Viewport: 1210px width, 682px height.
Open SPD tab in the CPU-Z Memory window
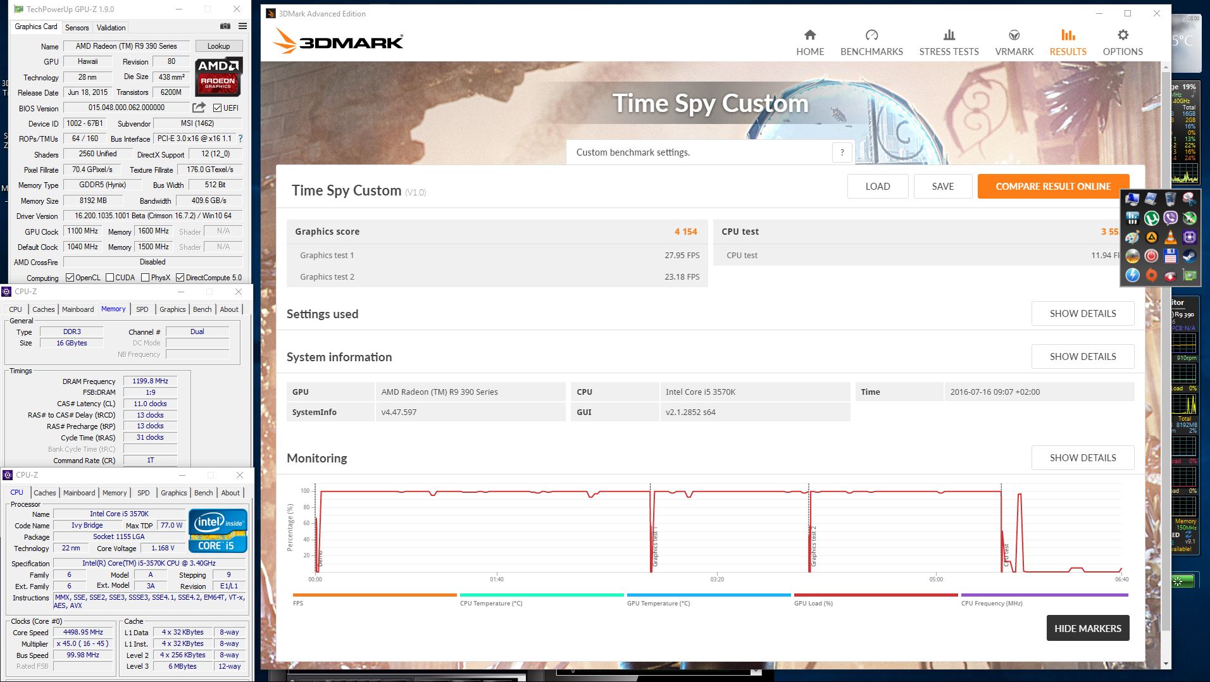pyautogui.click(x=142, y=309)
